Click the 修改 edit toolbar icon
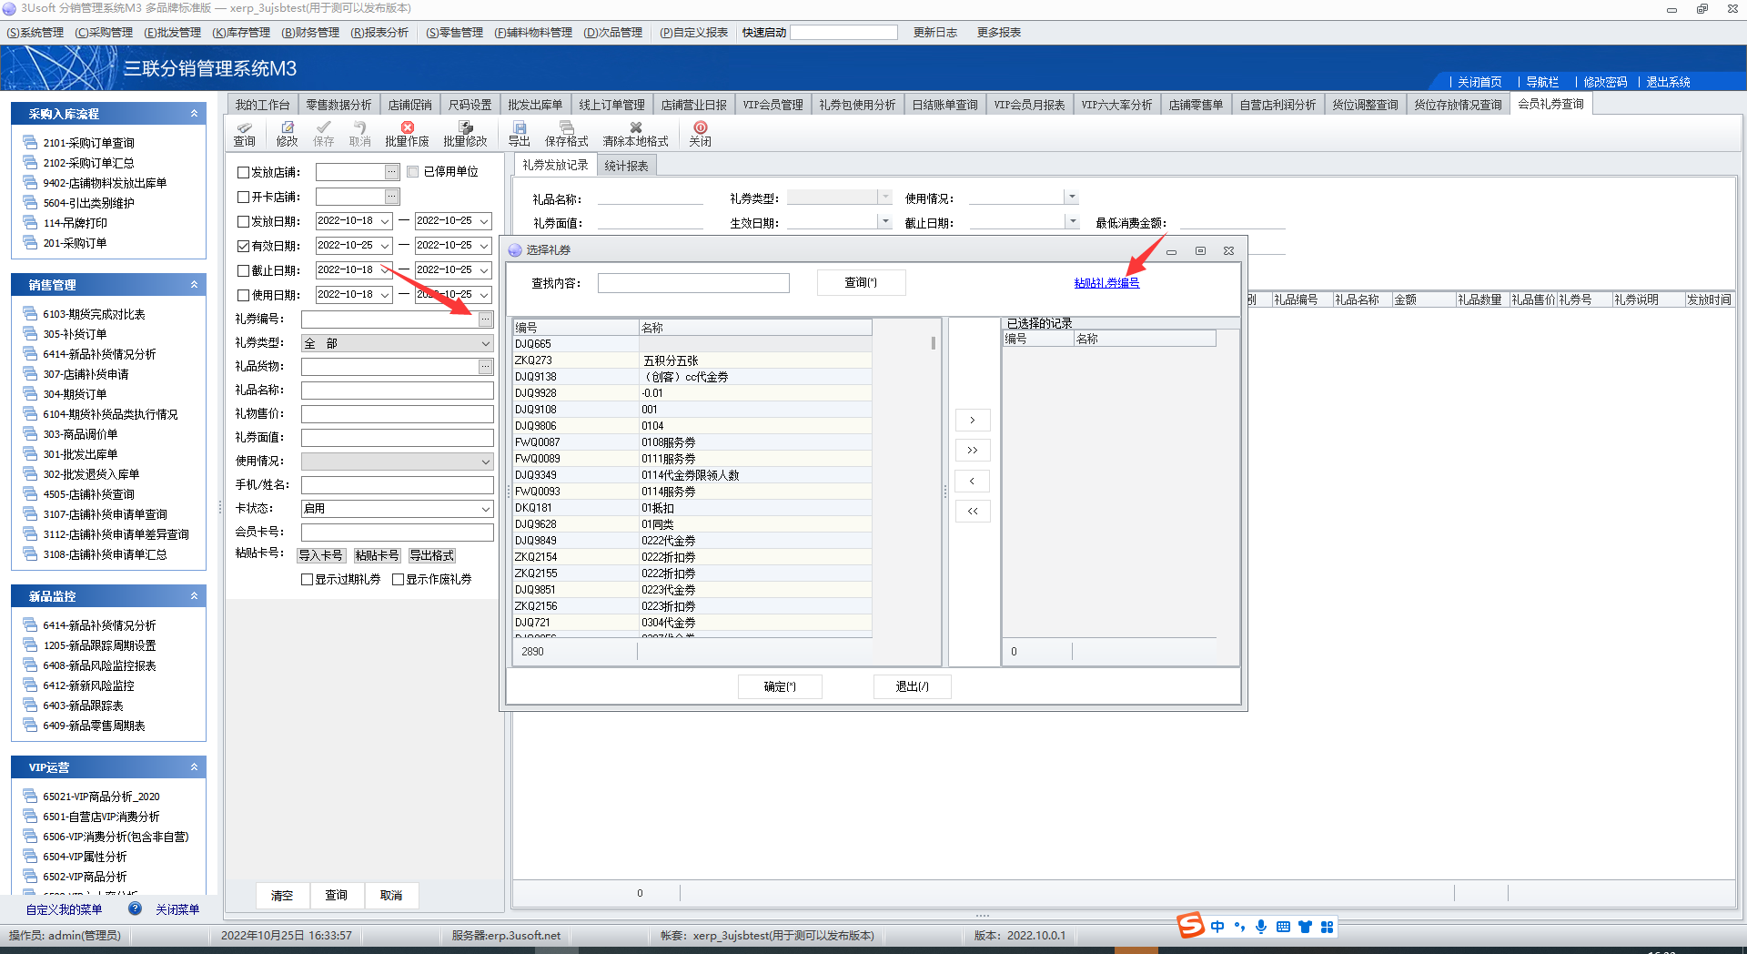Image resolution: width=1747 pixels, height=954 pixels. (x=288, y=134)
